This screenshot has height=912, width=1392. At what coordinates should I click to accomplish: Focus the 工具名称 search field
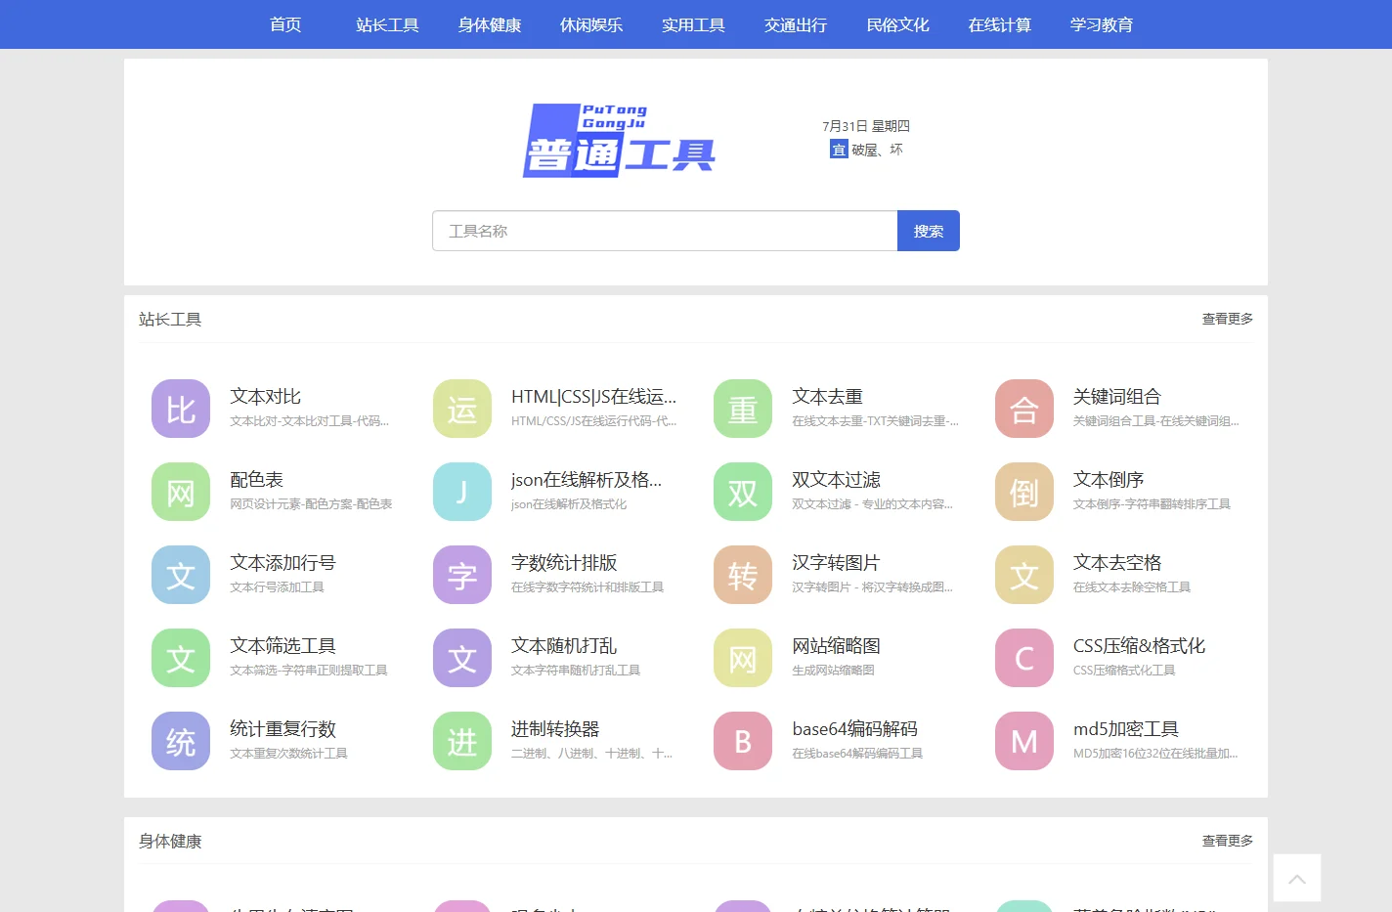665,231
